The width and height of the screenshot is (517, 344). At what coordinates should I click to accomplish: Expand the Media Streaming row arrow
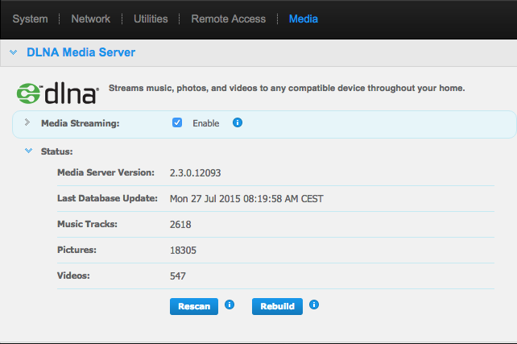coord(27,122)
